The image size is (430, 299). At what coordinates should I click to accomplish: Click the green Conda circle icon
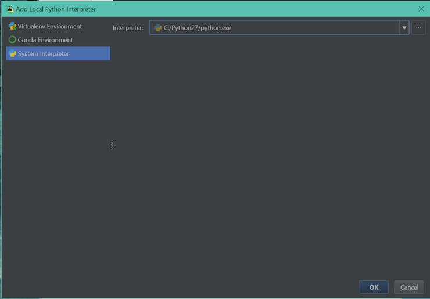point(12,39)
